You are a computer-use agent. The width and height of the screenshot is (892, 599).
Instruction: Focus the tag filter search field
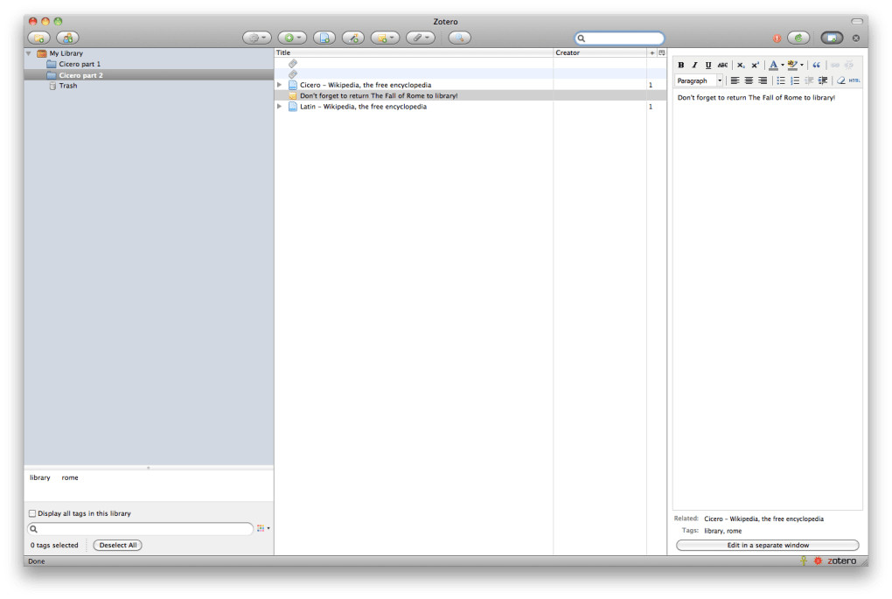pos(140,529)
